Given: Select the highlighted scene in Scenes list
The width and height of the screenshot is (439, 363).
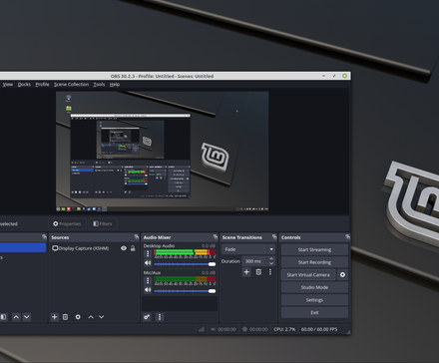Looking at the screenshot, I should (23, 247).
